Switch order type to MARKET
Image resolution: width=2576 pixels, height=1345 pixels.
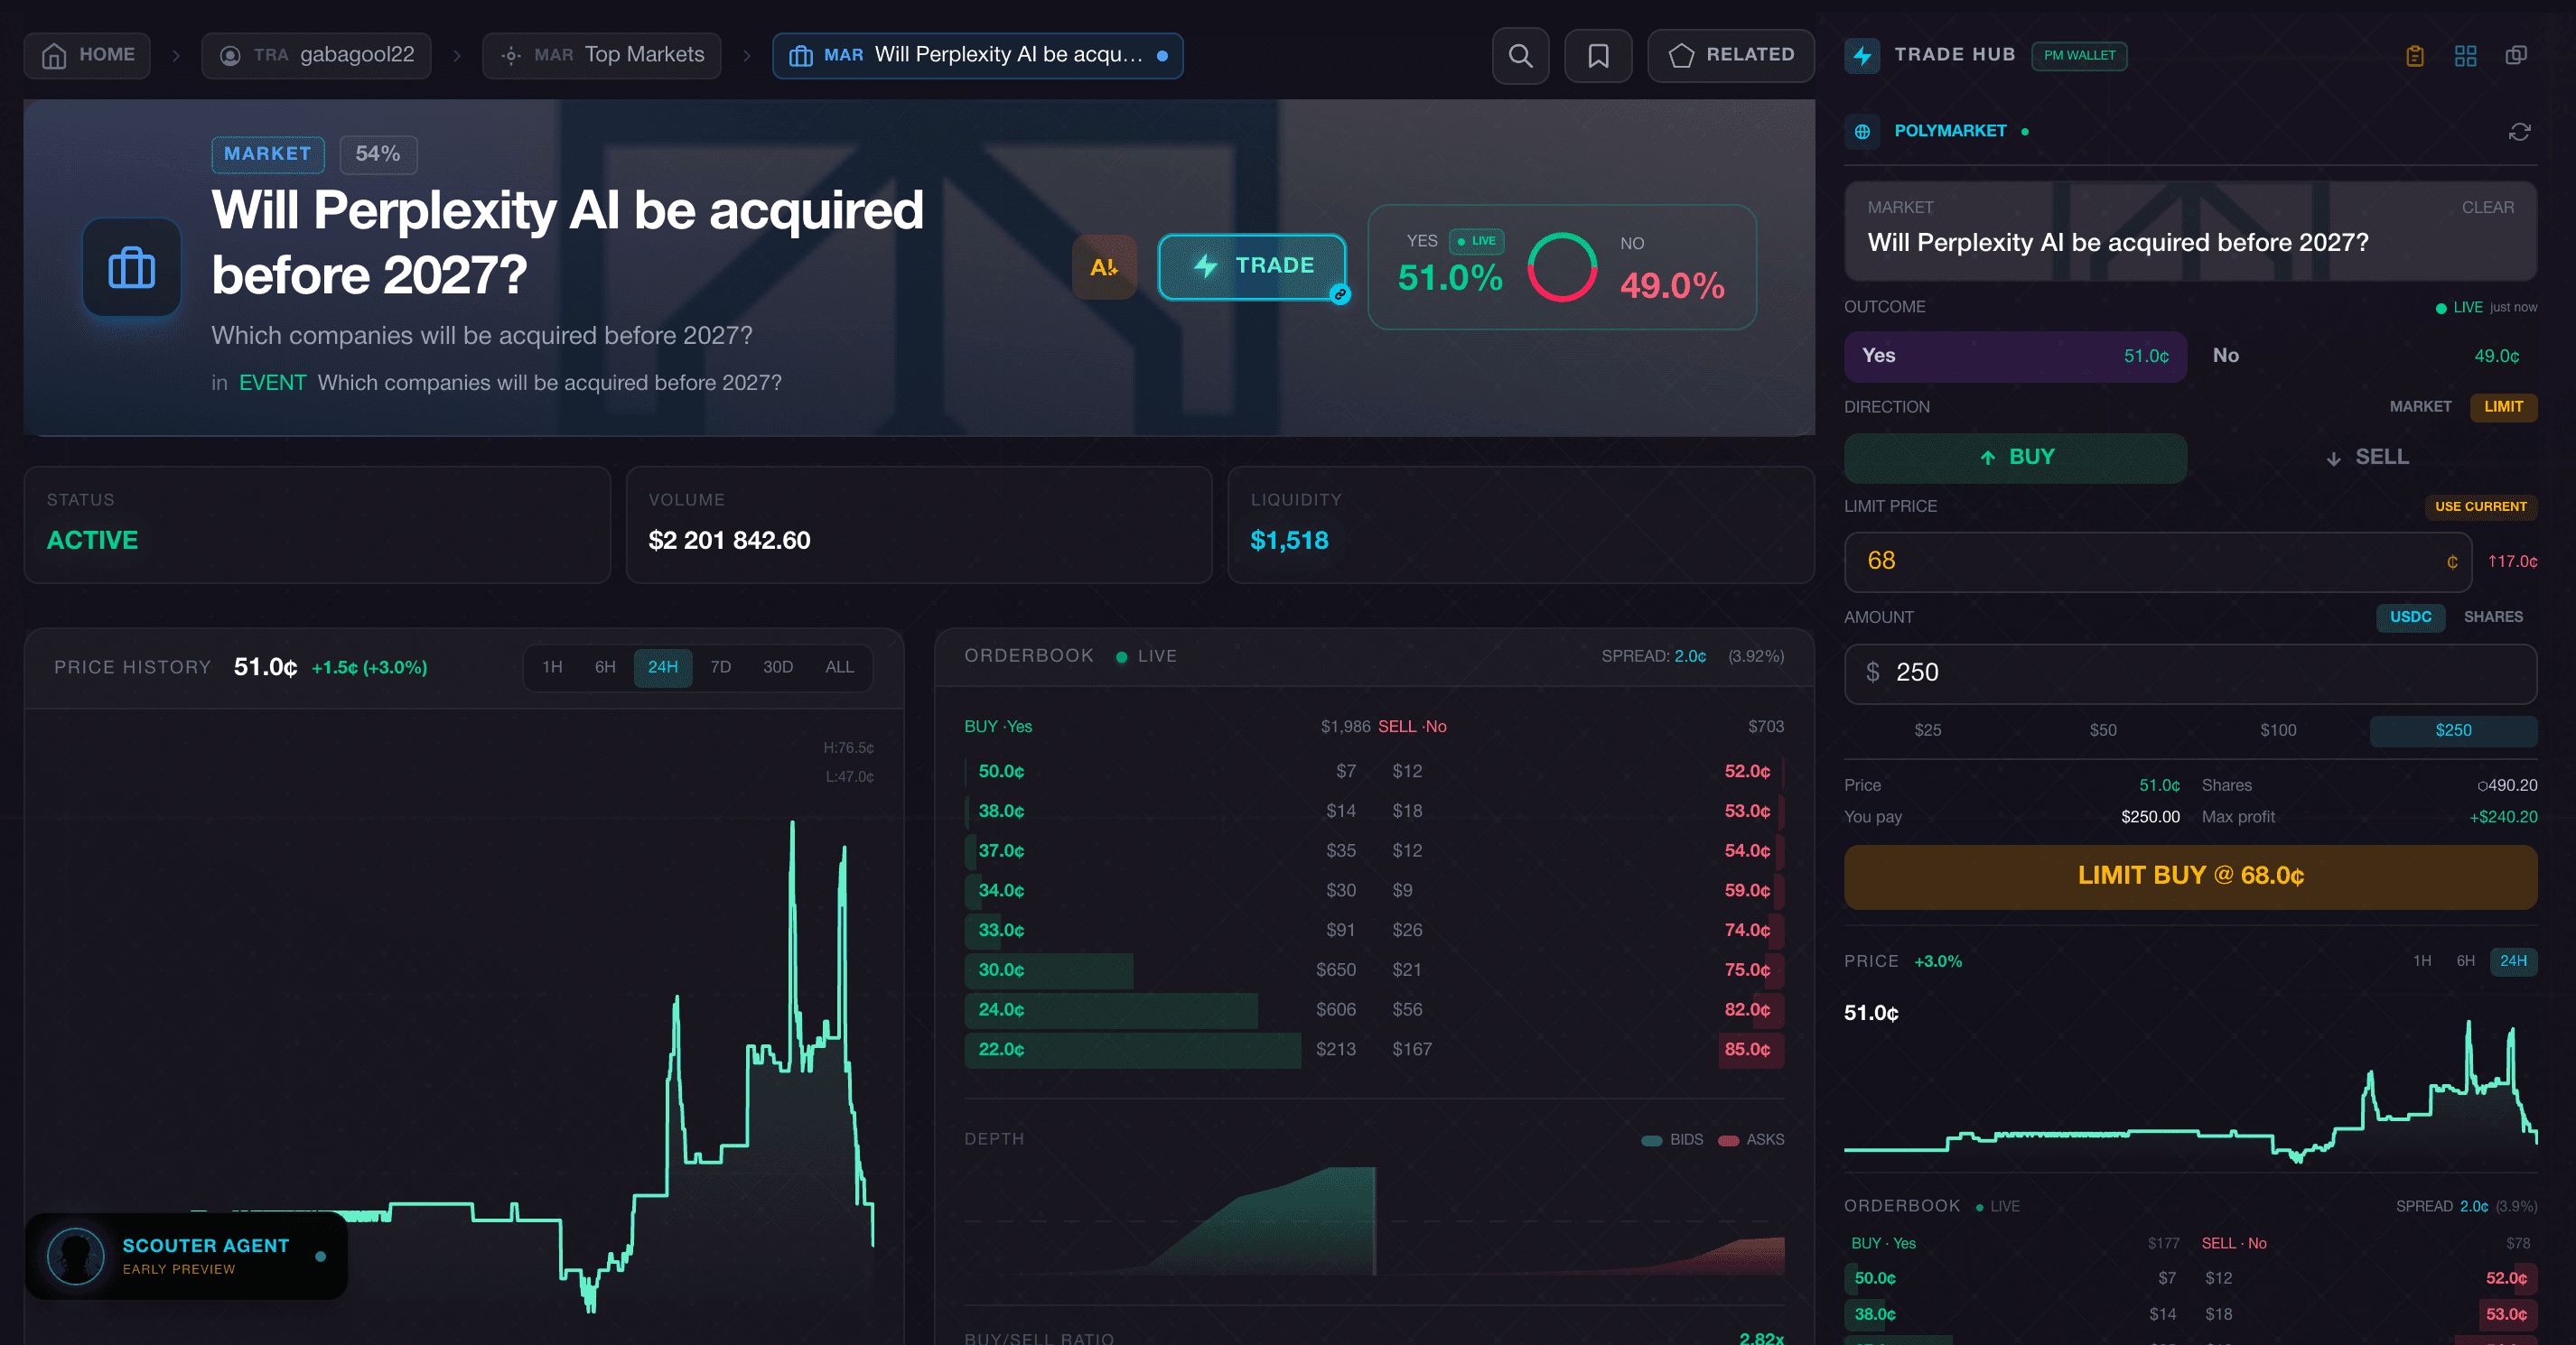coord(2419,407)
